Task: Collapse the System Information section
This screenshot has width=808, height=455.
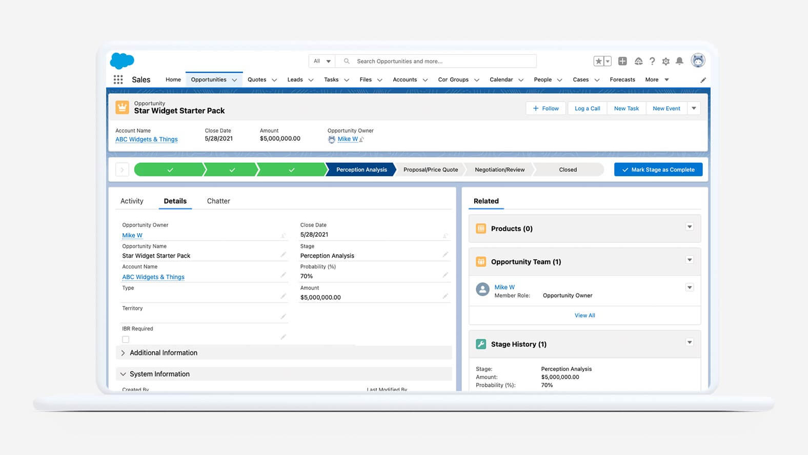Action: coord(284,374)
